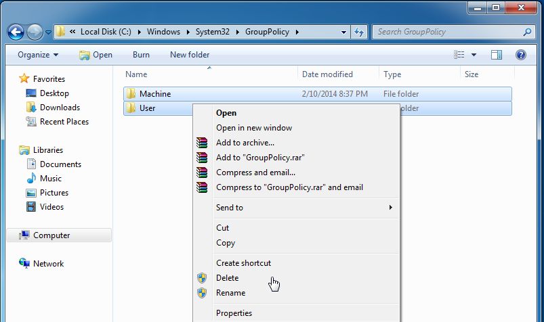Viewport: 544px width, 322px height.
Task: Select the Machine folder
Action: pos(318,94)
